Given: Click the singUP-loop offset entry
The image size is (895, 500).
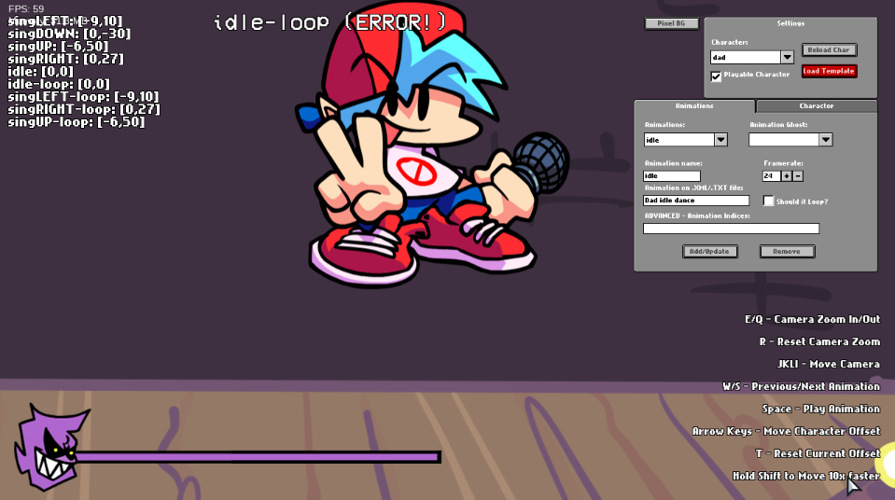Looking at the screenshot, I should coord(76,121).
